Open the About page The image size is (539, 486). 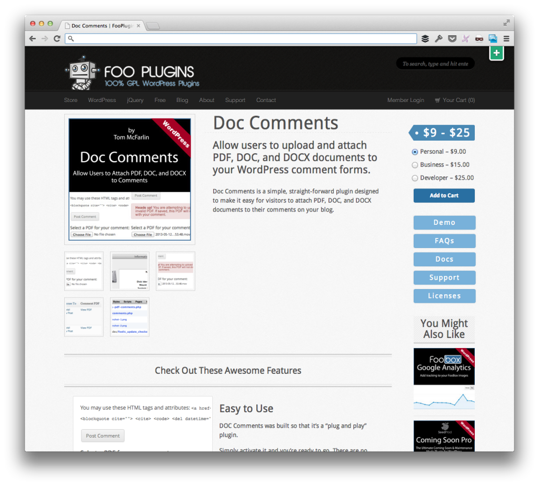206,100
